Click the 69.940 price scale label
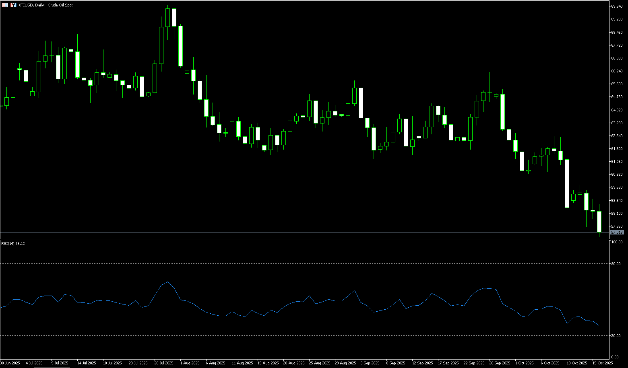628x368 pixels. click(617, 6)
